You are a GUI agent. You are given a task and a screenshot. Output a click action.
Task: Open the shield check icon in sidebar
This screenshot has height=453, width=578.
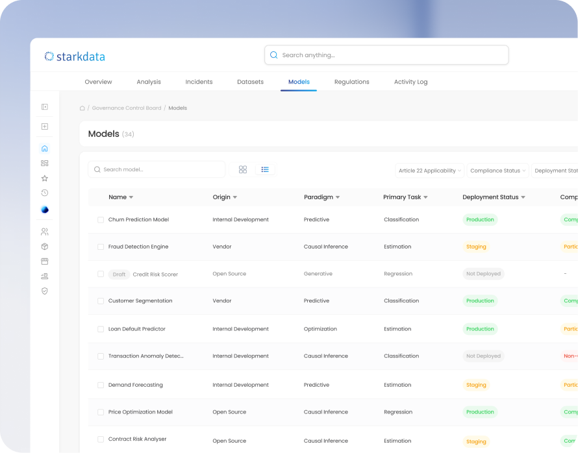[45, 291]
